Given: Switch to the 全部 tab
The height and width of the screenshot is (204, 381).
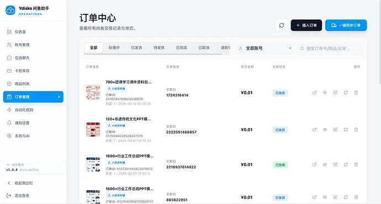Looking at the screenshot, I should [93, 48].
